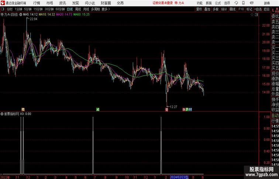
Task: Open the 发现 menu
Action: (75, 3)
